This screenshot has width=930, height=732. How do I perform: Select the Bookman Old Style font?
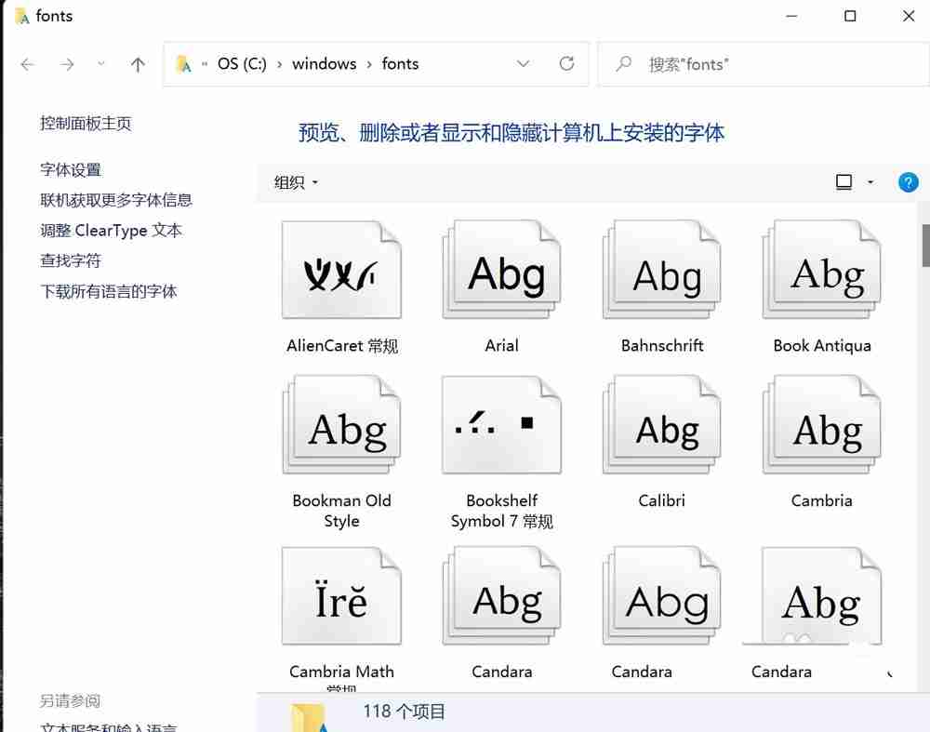coord(341,425)
